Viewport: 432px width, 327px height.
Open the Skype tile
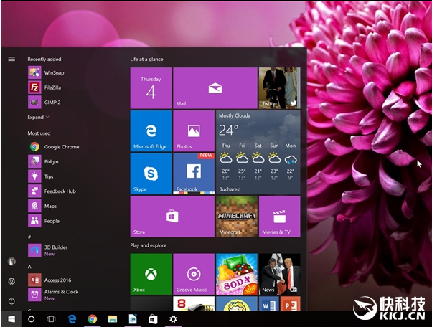click(x=151, y=174)
